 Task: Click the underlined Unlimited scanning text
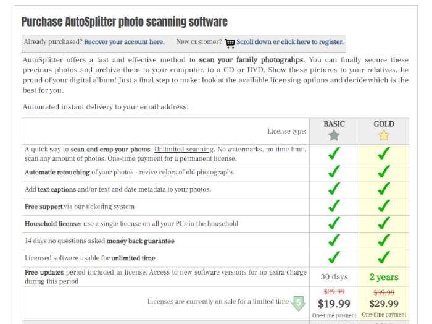[x=184, y=149]
